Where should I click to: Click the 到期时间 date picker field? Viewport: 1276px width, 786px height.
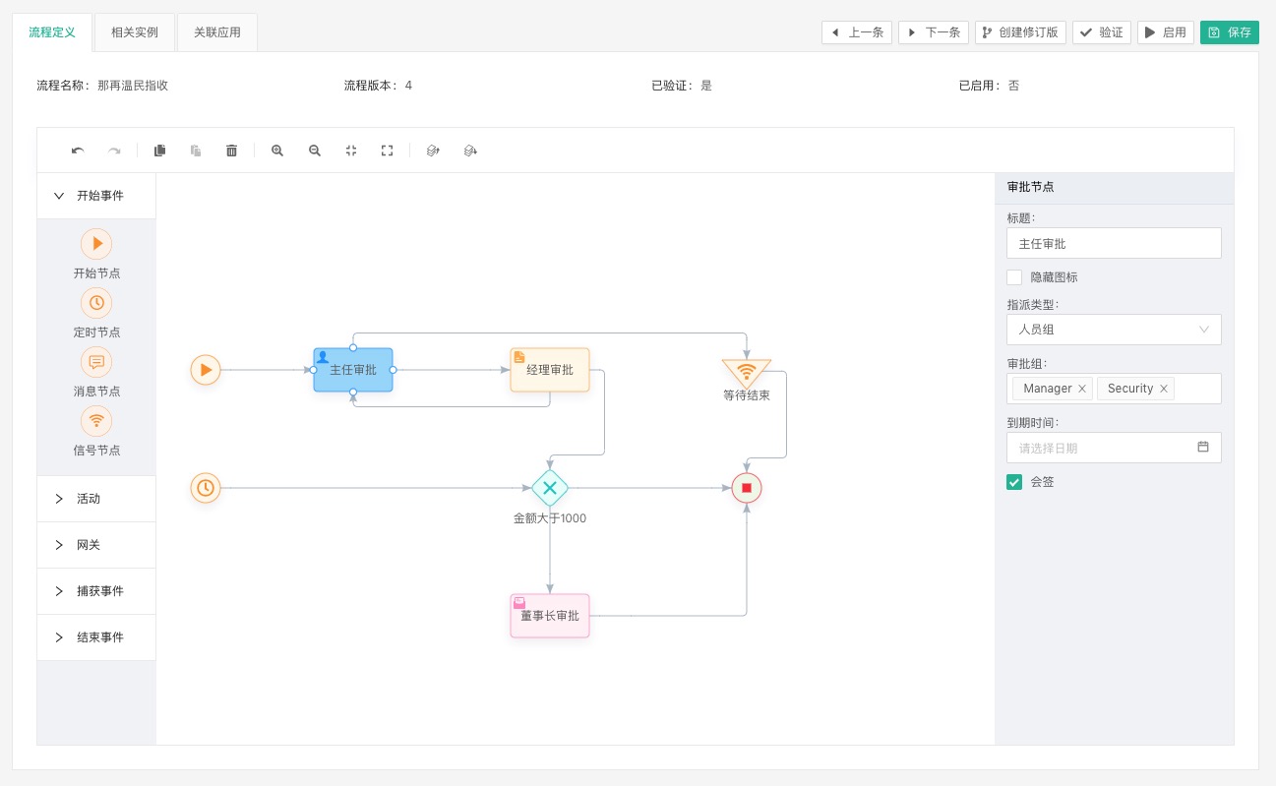[x=1114, y=448]
